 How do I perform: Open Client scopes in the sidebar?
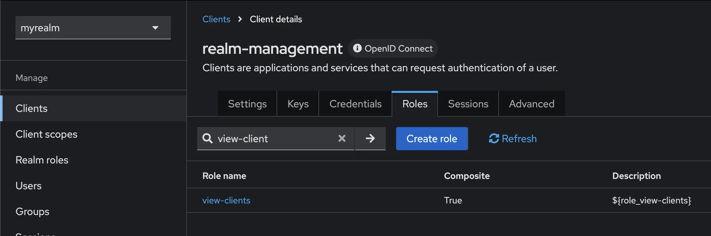click(x=93, y=134)
